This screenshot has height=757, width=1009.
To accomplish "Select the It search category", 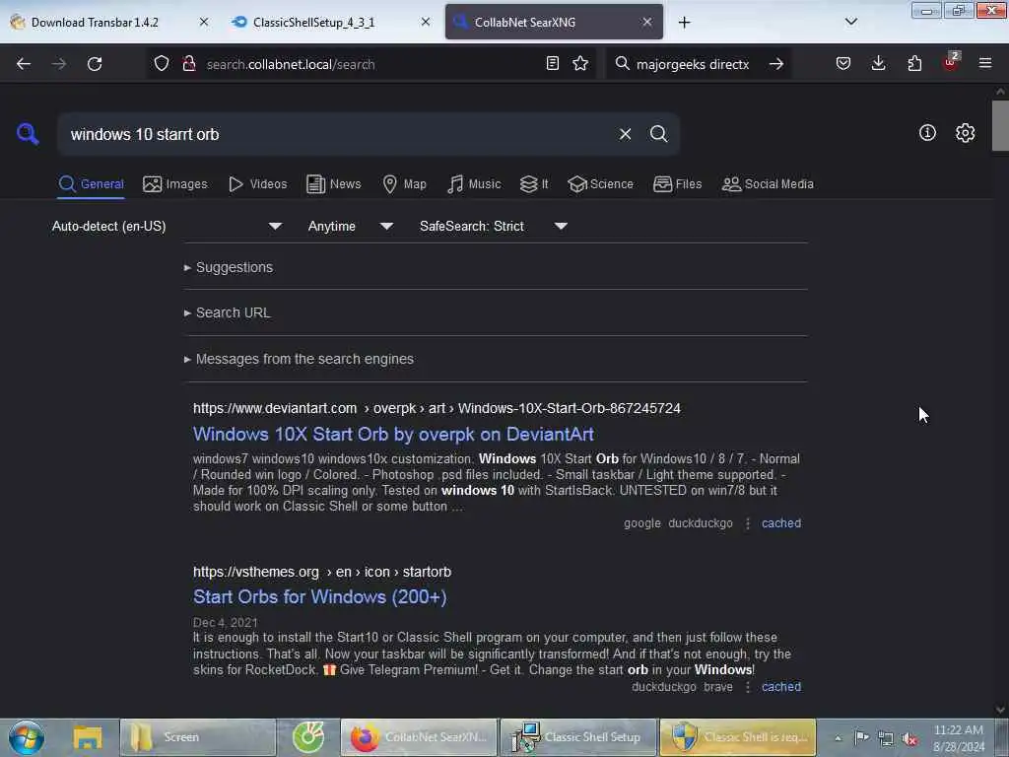I will (534, 184).
